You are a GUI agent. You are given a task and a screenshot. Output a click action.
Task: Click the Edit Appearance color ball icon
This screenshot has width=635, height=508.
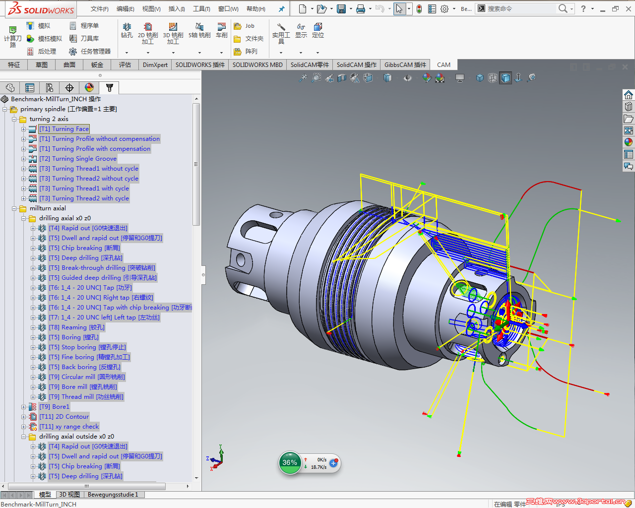pos(427,78)
